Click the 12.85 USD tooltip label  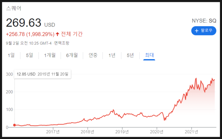26,74
